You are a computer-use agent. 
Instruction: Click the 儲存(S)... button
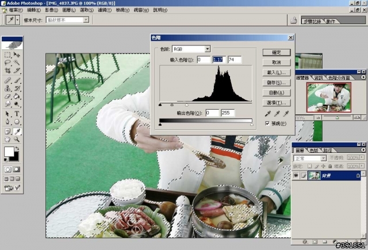[277, 83]
